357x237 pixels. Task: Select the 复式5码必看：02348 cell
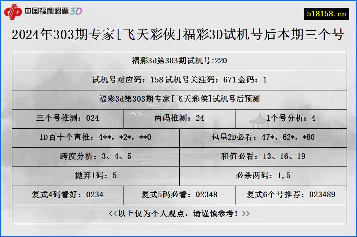tap(178, 195)
